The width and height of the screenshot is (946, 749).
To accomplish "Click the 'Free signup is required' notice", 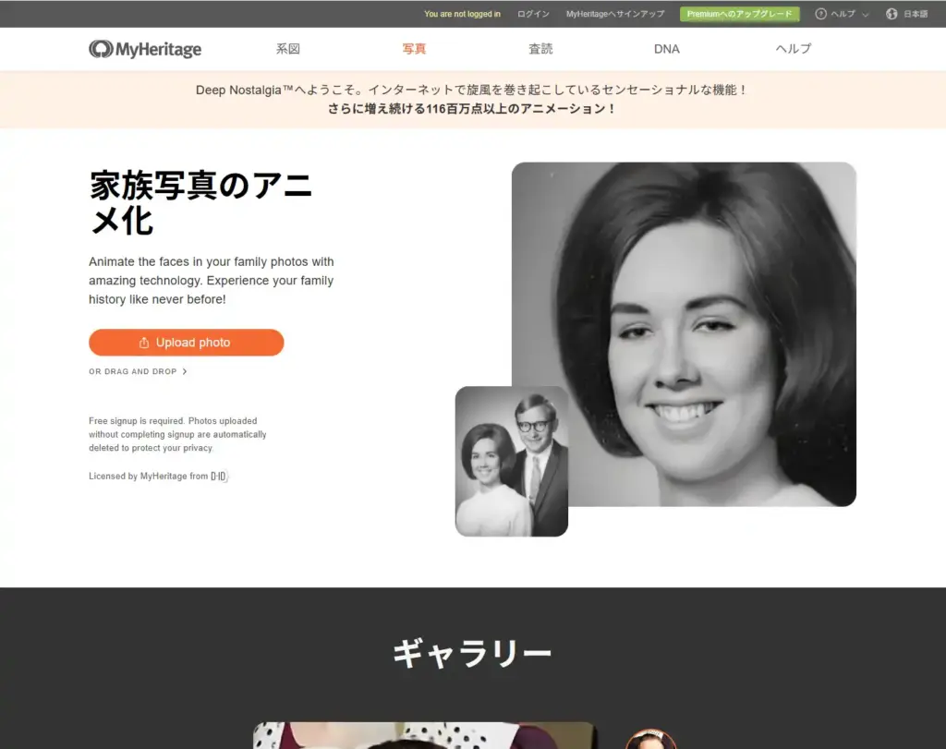I will (177, 434).
